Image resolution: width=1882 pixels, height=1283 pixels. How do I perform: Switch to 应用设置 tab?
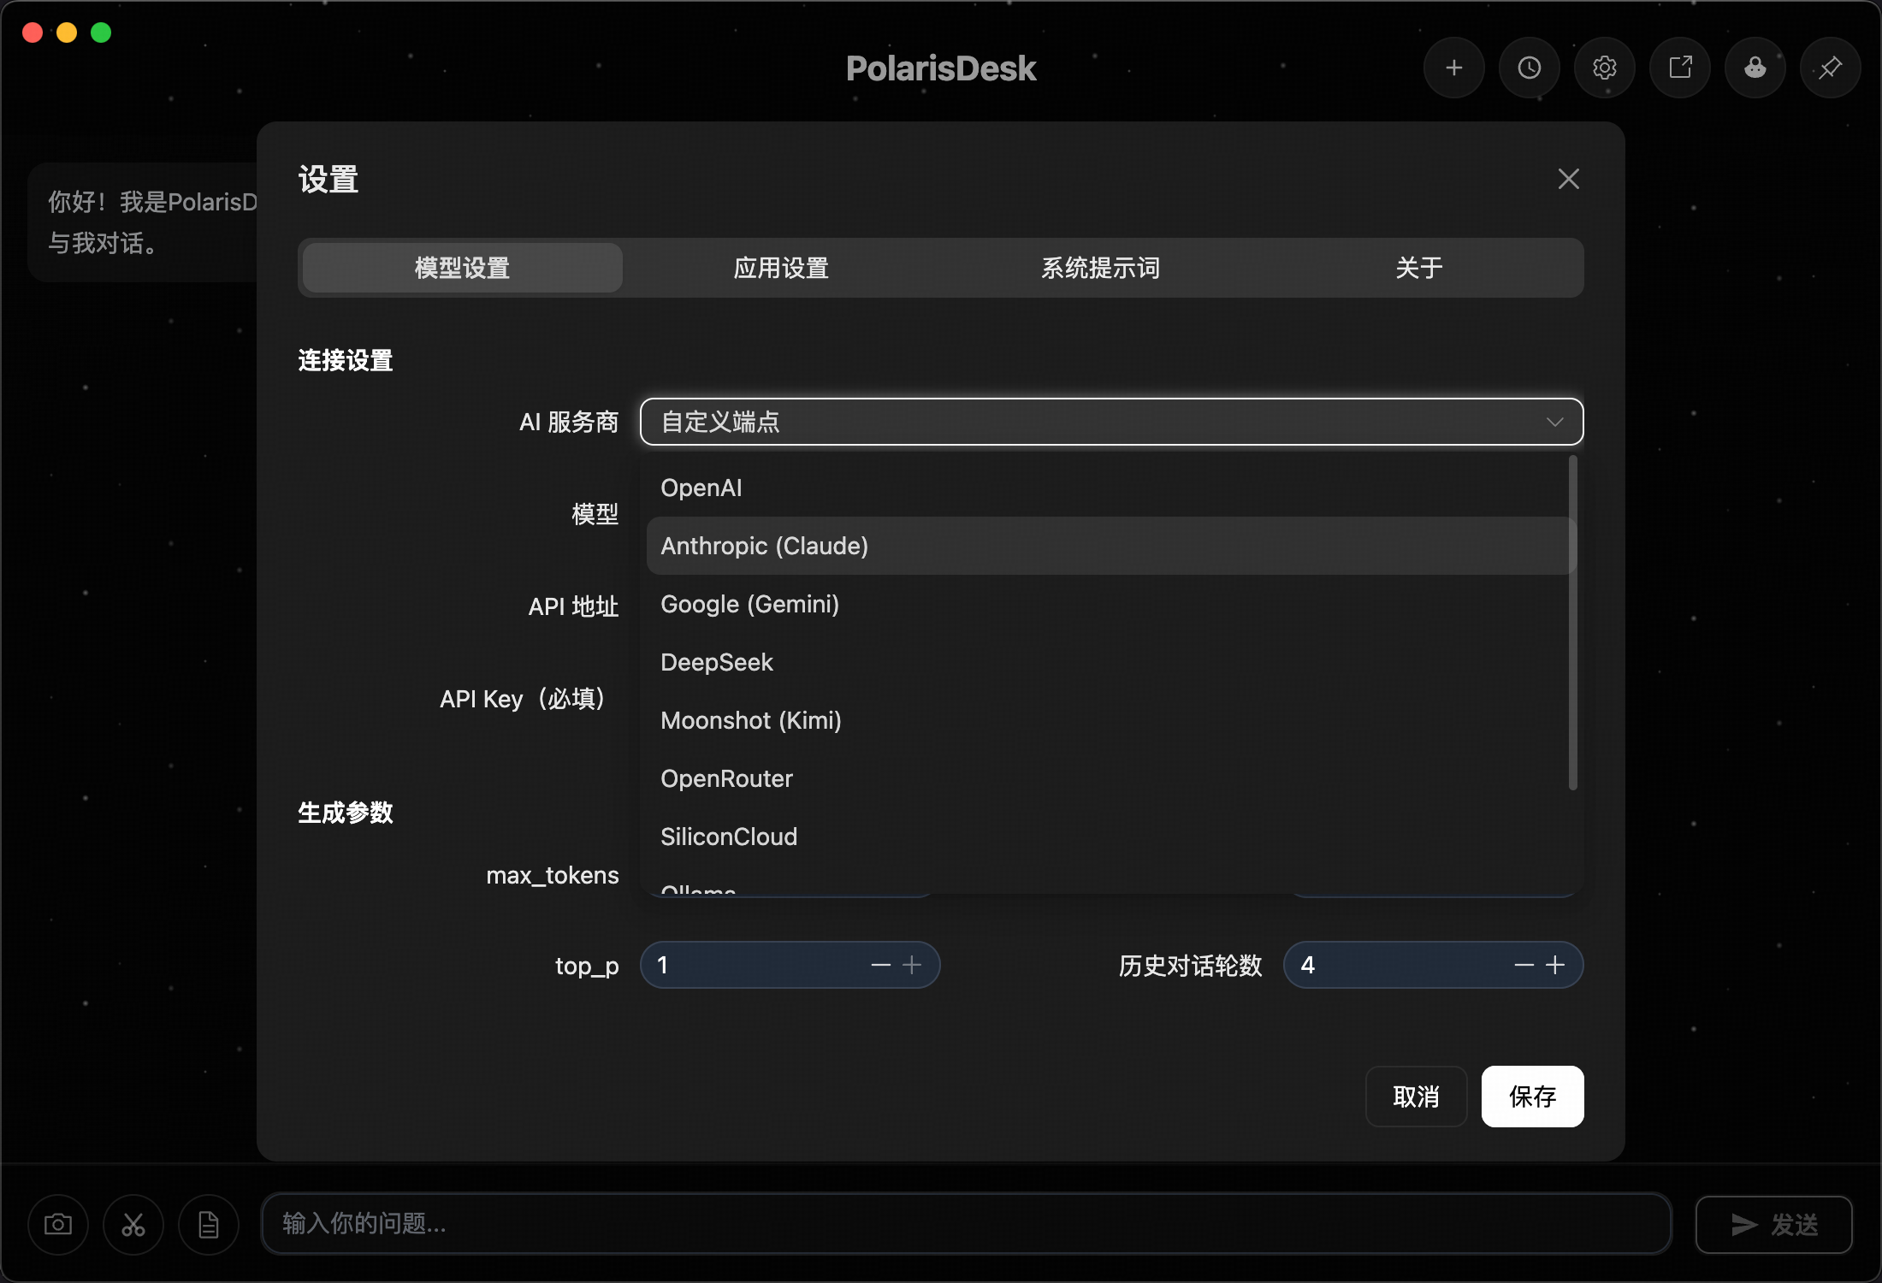(x=781, y=268)
